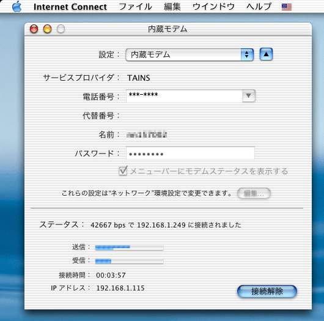
Task: Click the red close window button
Action: [34, 29]
